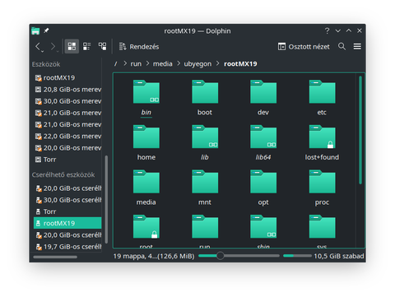Screen dimensions: 395x297
Task: Switch to details tree view mode
Action: point(103,46)
